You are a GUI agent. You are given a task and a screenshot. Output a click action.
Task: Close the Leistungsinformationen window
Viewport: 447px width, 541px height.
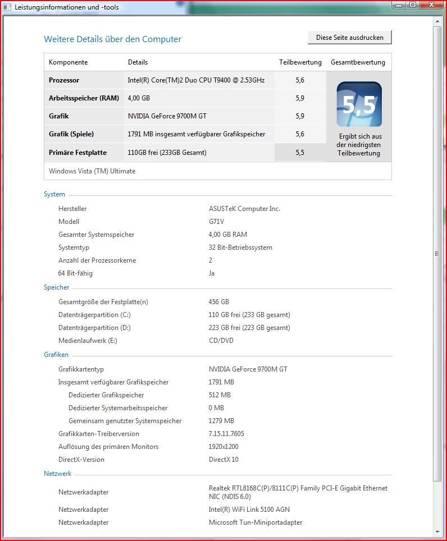tap(431, 5)
